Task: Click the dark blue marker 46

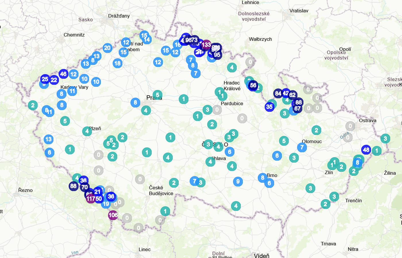Action: [64, 74]
